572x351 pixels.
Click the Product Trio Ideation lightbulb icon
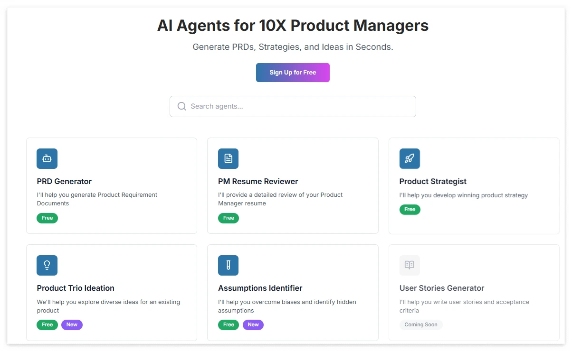[x=47, y=265]
